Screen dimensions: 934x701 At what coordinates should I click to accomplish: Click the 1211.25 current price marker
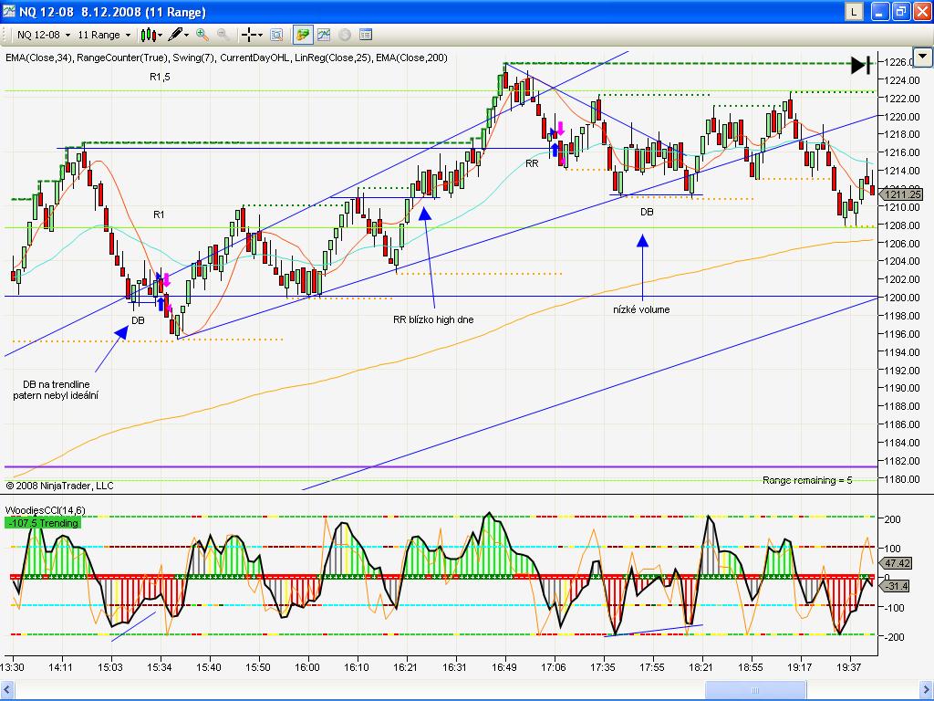[902, 194]
